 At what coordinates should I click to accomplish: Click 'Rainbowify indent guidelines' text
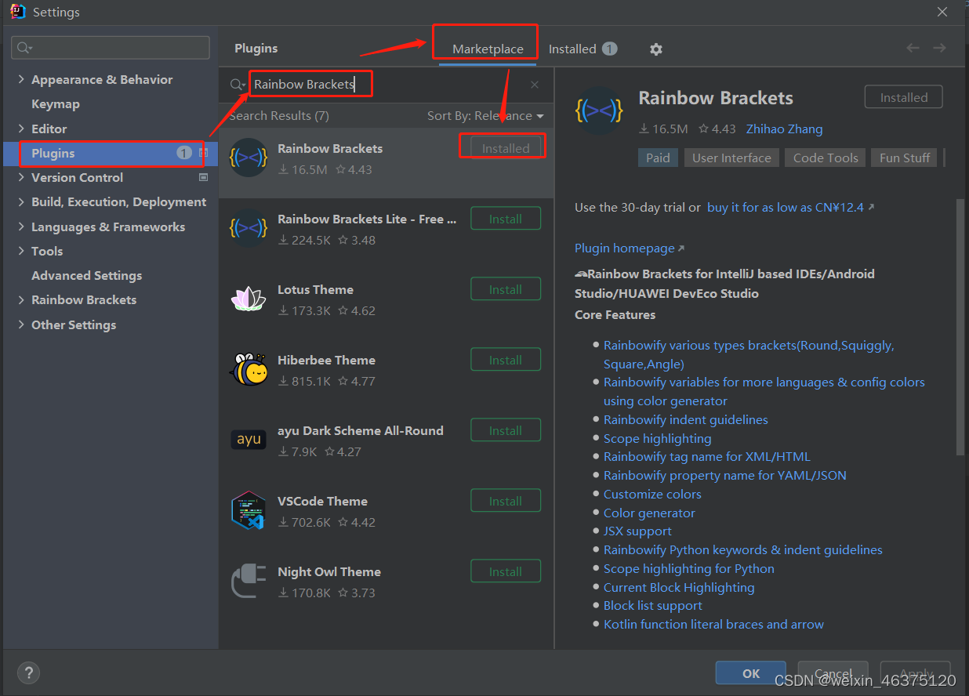686,420
